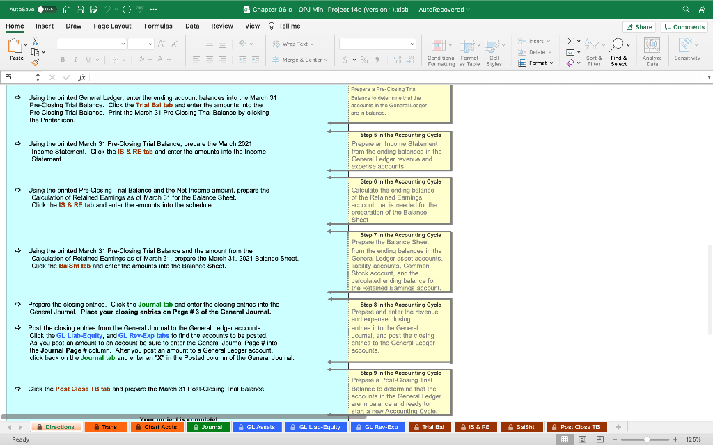This screenshot has height=445, width=713.
Task: Toggle Bold formatting
Action: coord(63,60)
